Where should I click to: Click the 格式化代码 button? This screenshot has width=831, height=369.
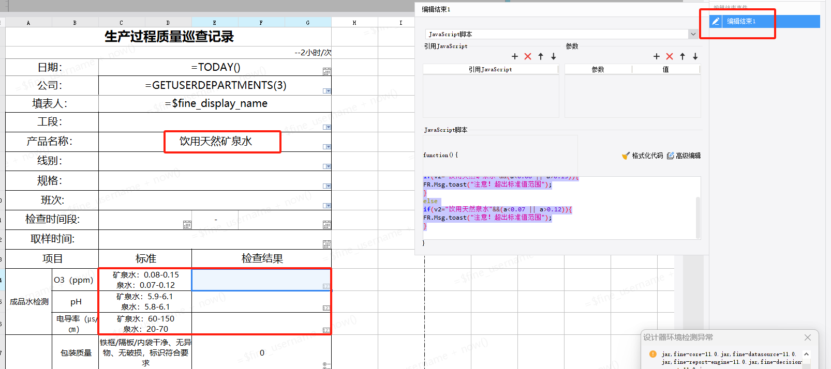tap(642, 156)
